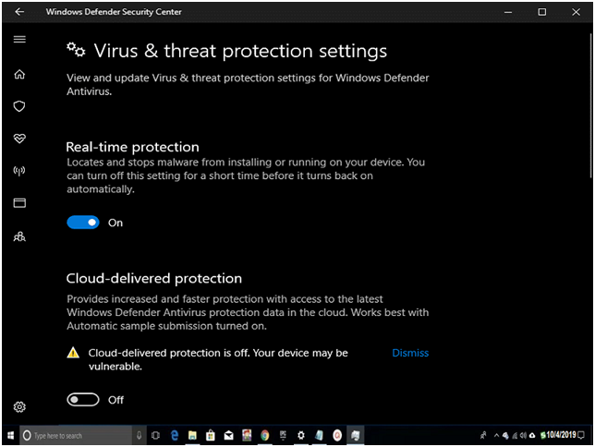Click the vertical scrollbar

[590, 104]
